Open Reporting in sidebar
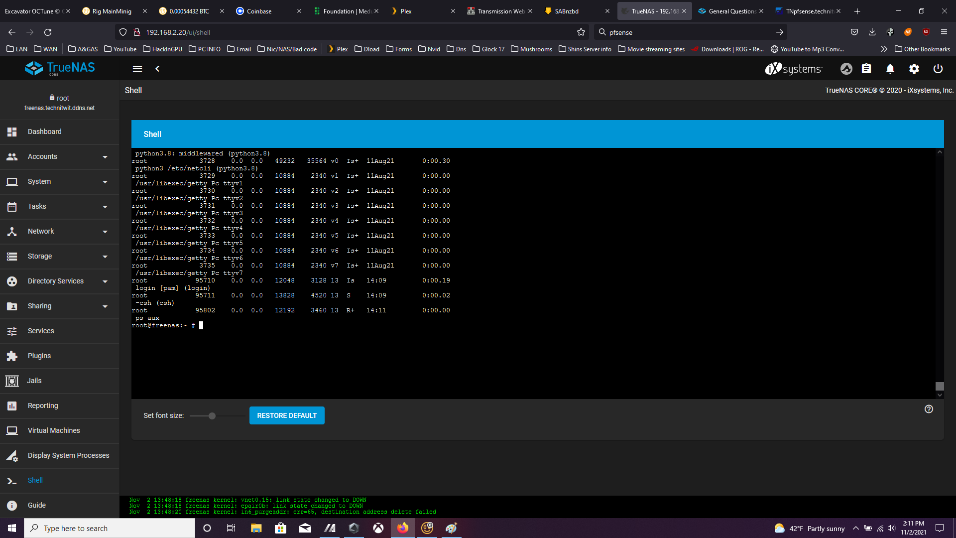Screen dimensions: 956x538 pos(60,405)
